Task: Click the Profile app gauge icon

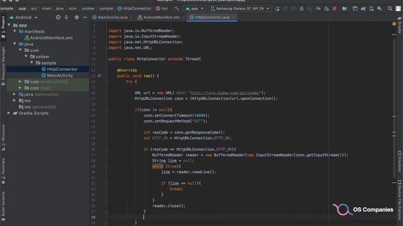Action: coord(318,9)
